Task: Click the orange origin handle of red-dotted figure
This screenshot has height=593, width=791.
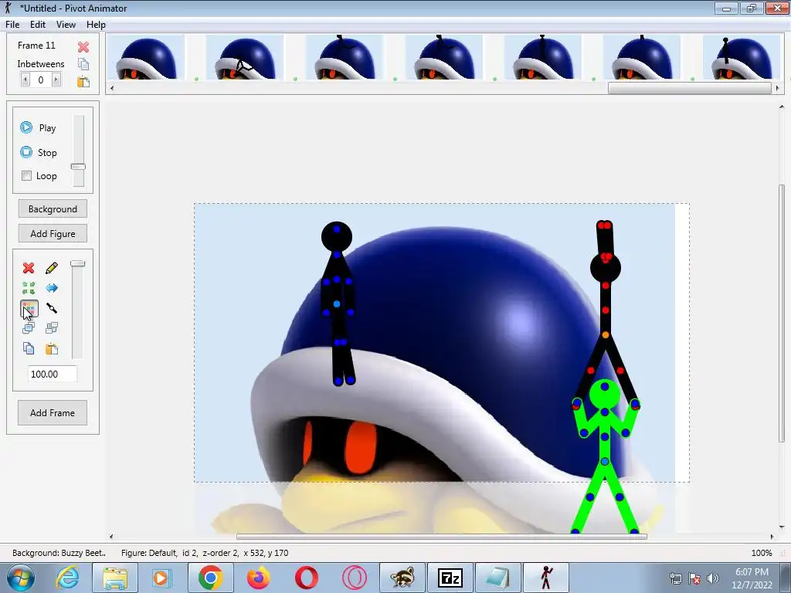Action: click(x=606, y=335)
